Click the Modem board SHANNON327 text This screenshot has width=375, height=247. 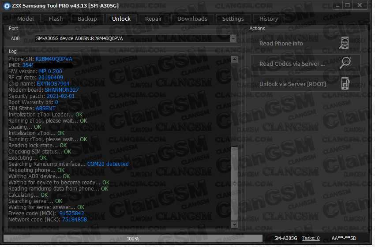[x=62, y=90]
